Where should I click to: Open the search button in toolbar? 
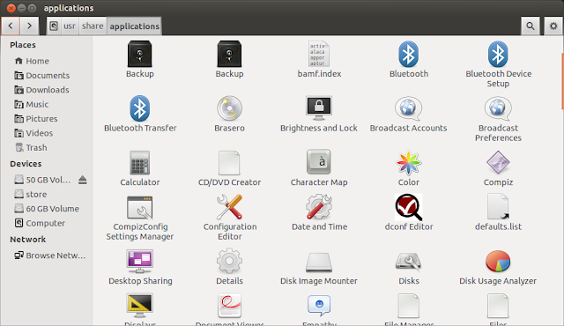(x=531, y=26)
